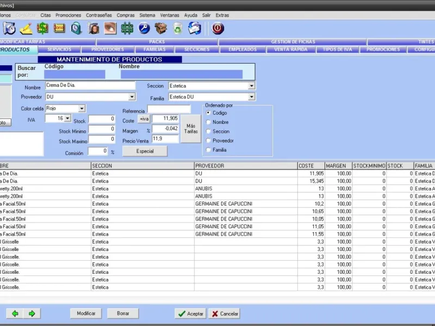Open the eye icon in toolbar
Screen dimensions: 435x326
pos(110,28)
